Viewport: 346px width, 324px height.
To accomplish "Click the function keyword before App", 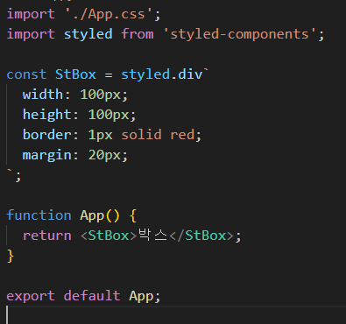I will (x=39, y=215).
